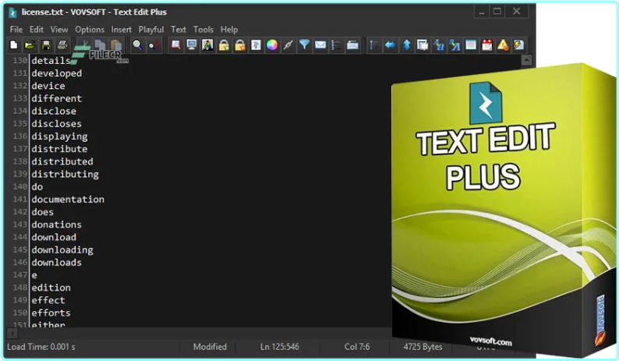This screenshot has height=361, width=619.
Task: Place cursor on the word 'developed'
Action: click(57, 73)
